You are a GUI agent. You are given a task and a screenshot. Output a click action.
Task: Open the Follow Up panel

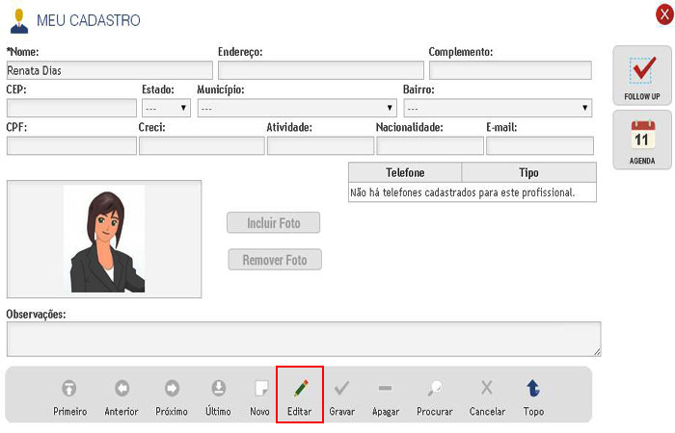[x=641, y=77]
